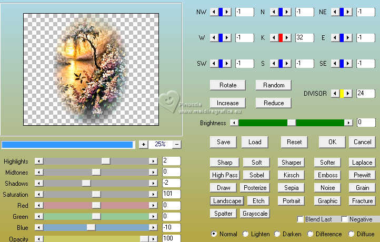This screenshot has width=380, height=242.
Task: Apply the Sepia preset
Action: [291, 188]
